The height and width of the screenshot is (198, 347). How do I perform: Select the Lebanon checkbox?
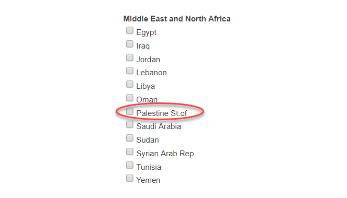130,71
